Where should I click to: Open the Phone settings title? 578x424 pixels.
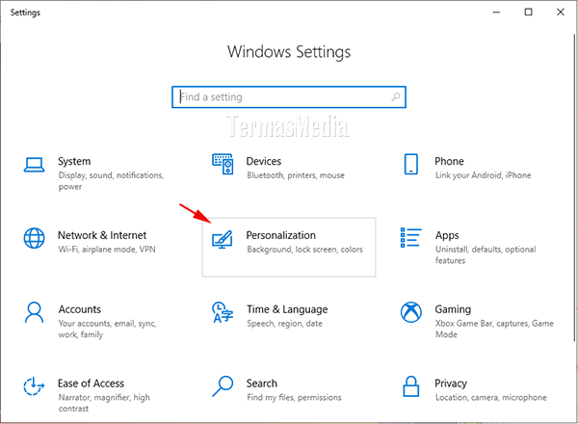pyautogui.click(x=449, y=162)
